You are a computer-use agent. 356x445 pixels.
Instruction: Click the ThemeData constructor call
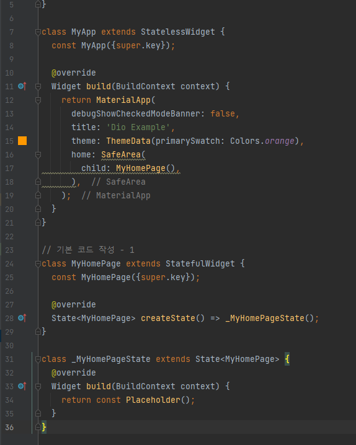pyautogui.click(x=128, y=141)
